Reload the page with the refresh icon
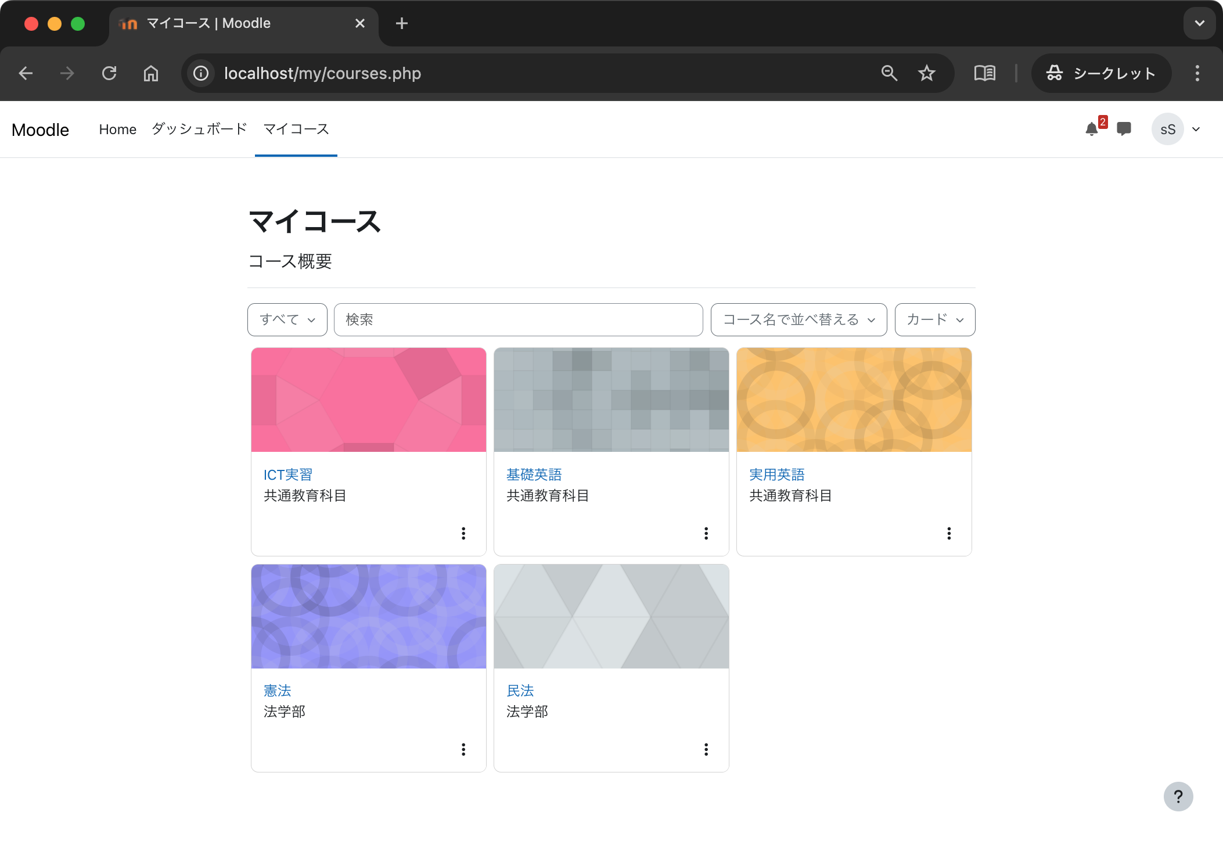The image size is (1223, 841). point(110,73)
